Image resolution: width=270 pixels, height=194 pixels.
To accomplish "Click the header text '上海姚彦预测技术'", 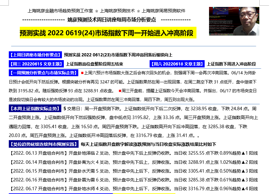I will point(117,11).
